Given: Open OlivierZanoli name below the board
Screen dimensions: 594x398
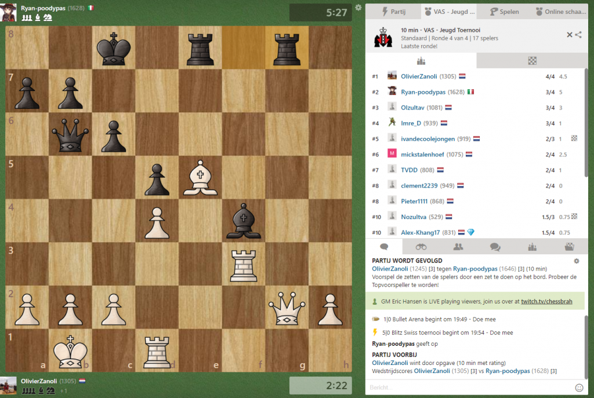Looking at the screenshot, I should tap(39, 381).
